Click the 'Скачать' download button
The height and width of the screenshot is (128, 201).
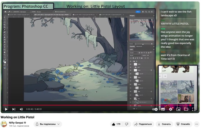pyautogui.click(x=164, y=124)
